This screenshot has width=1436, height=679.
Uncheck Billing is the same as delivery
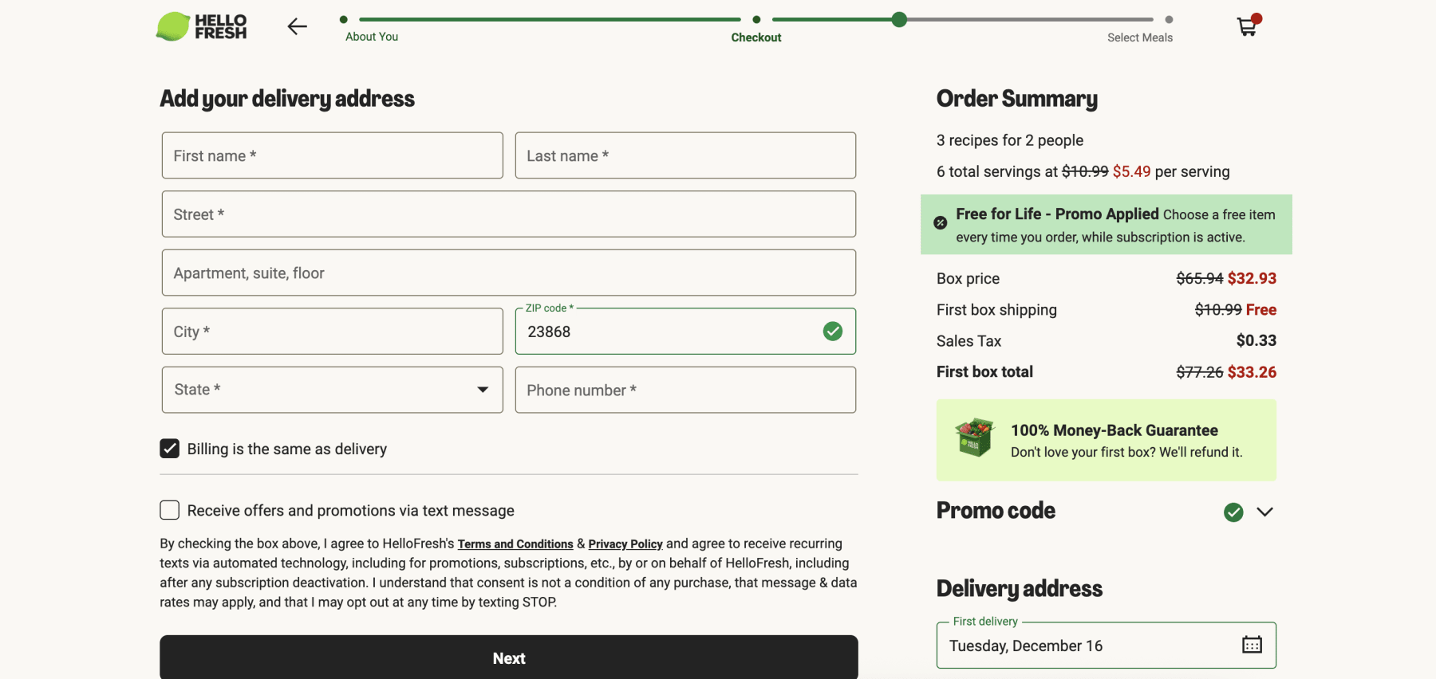(170, 449)
